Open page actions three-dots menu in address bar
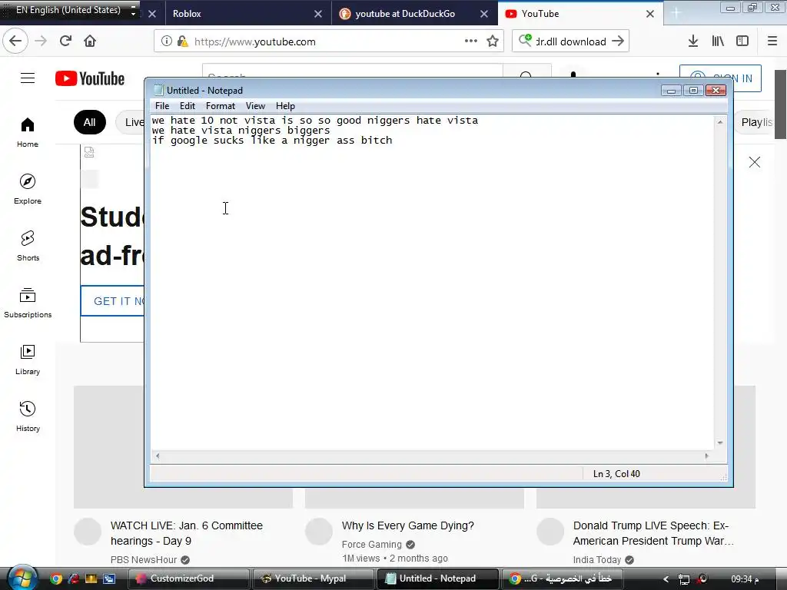This screenshot has width=787, height=590. point(471,41)
